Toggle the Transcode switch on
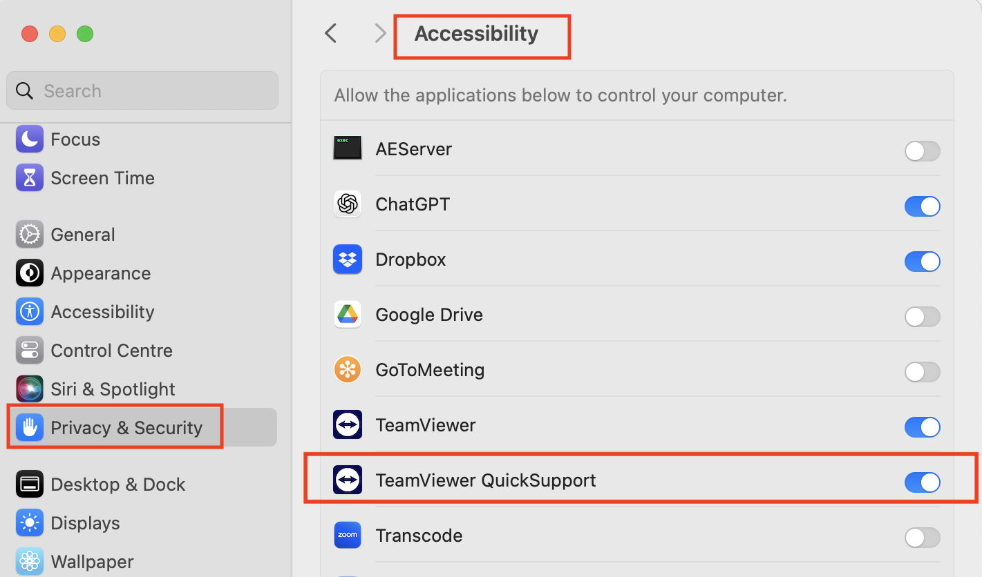This screenshot has height=577, width=982. [x=922, y=538]
